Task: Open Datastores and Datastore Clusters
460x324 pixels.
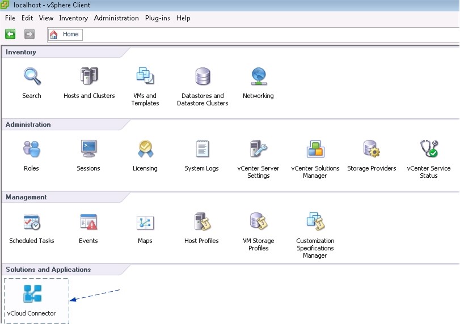Action: pos(202,76)
